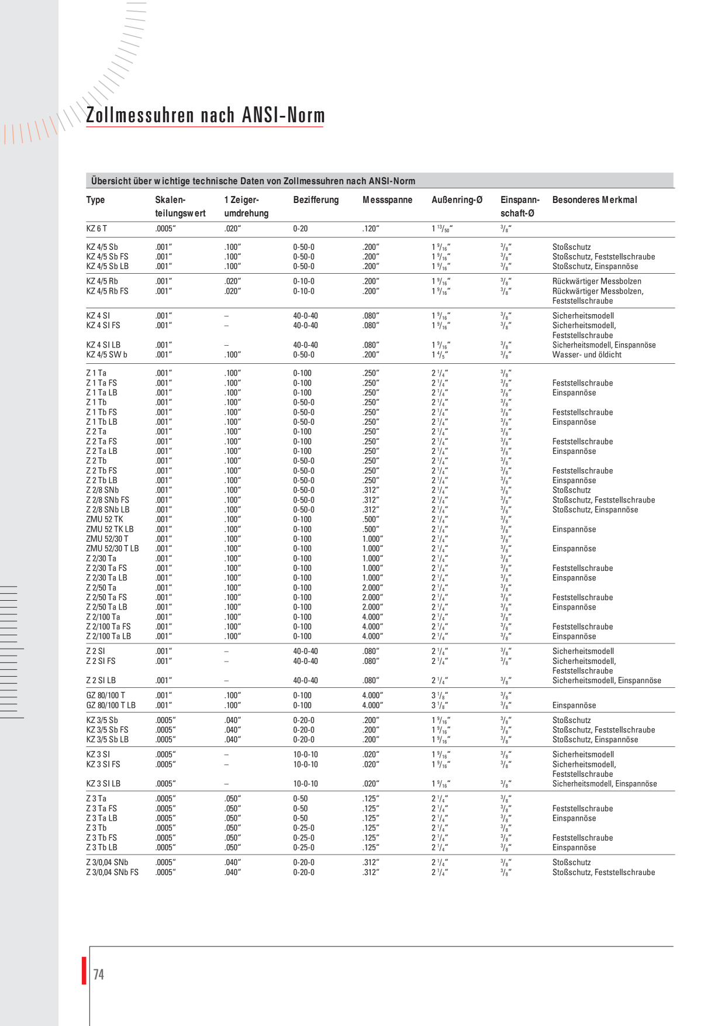The height and width of the screenshot is (1026, 725).
Task: Click 'Sicherheitsmodell, Einspannöse' in Z 2 SI LB row
Action: click(x=607, y=680)
